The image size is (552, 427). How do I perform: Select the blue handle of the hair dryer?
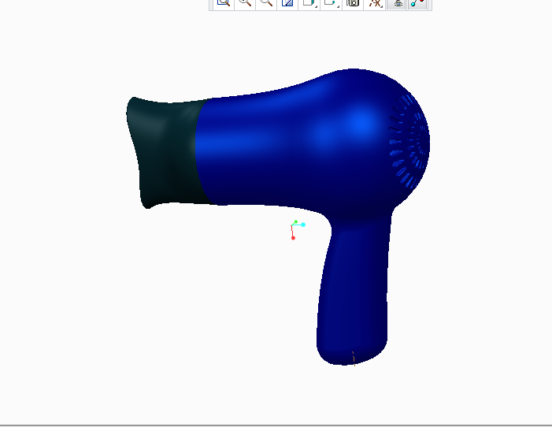354,292
